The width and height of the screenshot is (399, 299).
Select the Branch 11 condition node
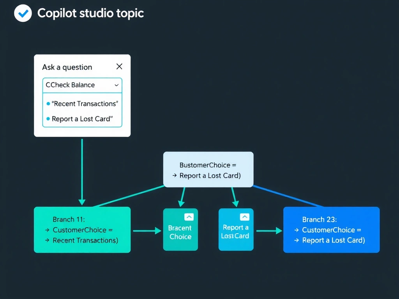[82, 230]
